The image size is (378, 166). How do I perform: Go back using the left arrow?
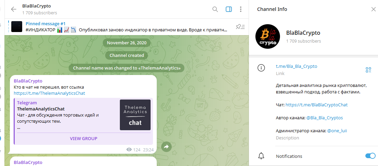[x=14, y=10]
